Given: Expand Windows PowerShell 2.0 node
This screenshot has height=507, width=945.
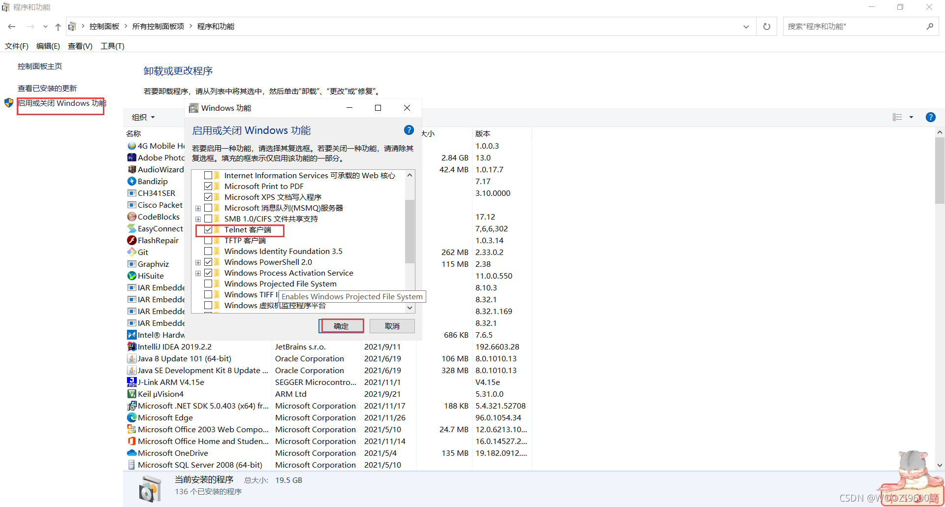Looking at the screenshot, I should point(198,262).
